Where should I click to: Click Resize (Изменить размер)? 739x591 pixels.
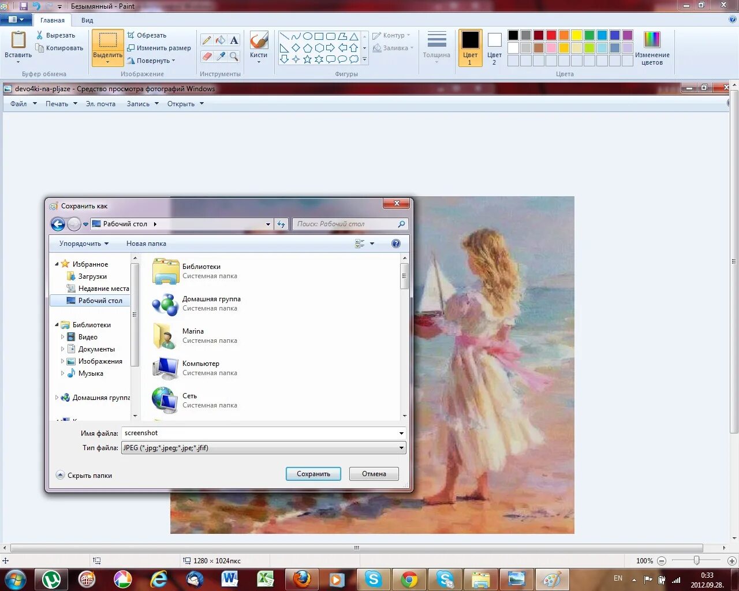[x=159, y=48]
